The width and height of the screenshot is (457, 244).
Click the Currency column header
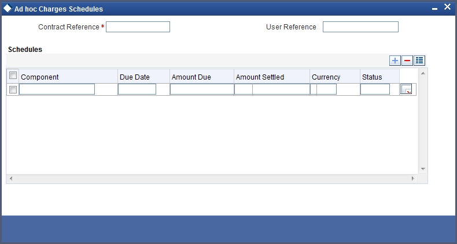335,77
